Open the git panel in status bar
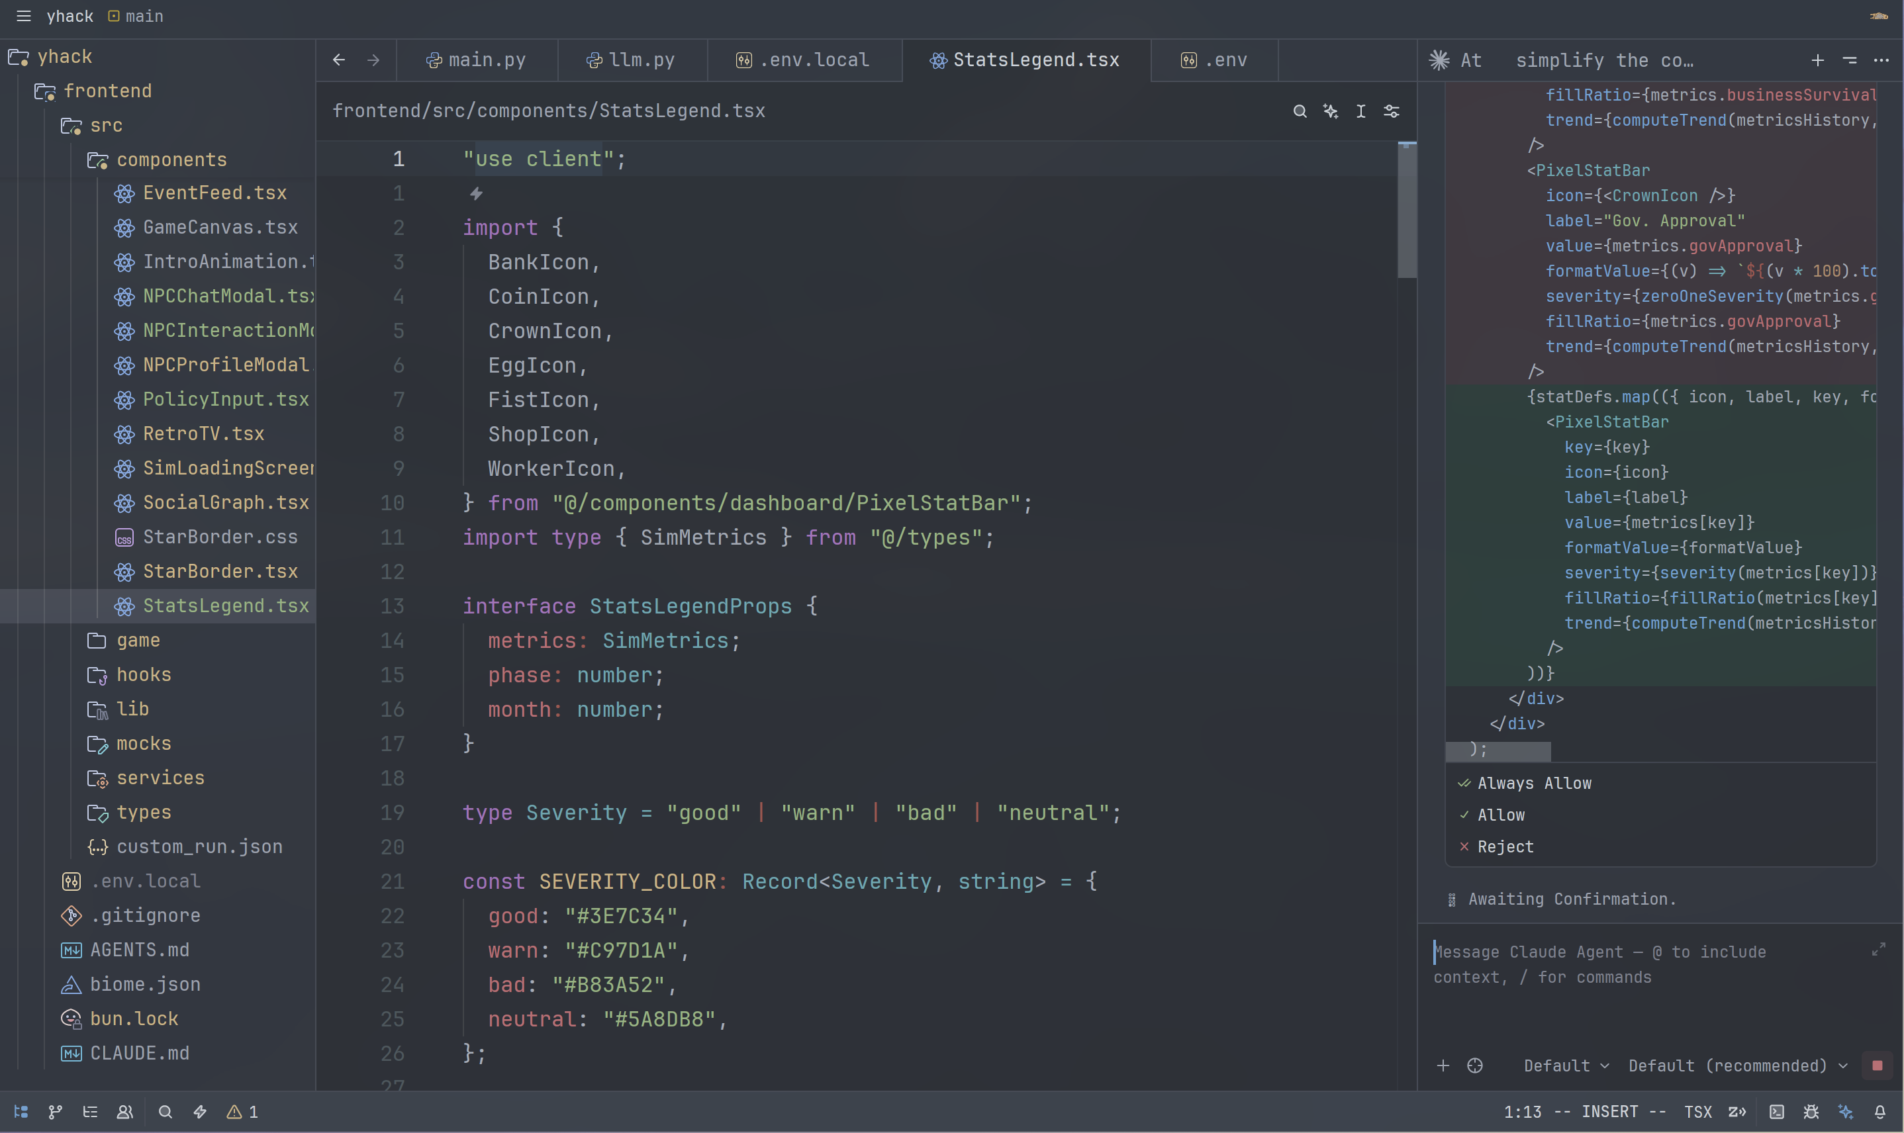Viewport: 1904px width, 1133px height. pos(55,1112)
